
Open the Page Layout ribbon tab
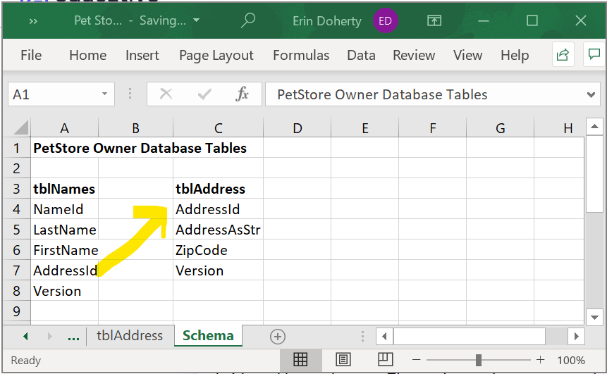click(x=216, y=56)
